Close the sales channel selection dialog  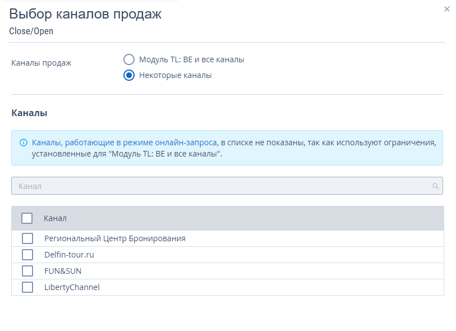pos(447,9)
